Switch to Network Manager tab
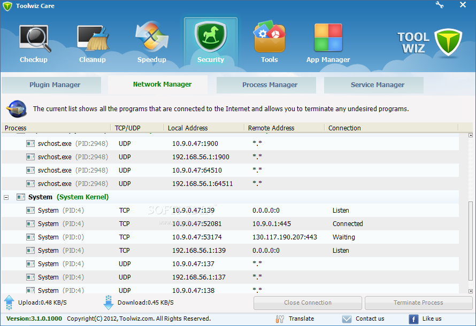The width and height of the screenshot is (476, 326). pos(158,84)
